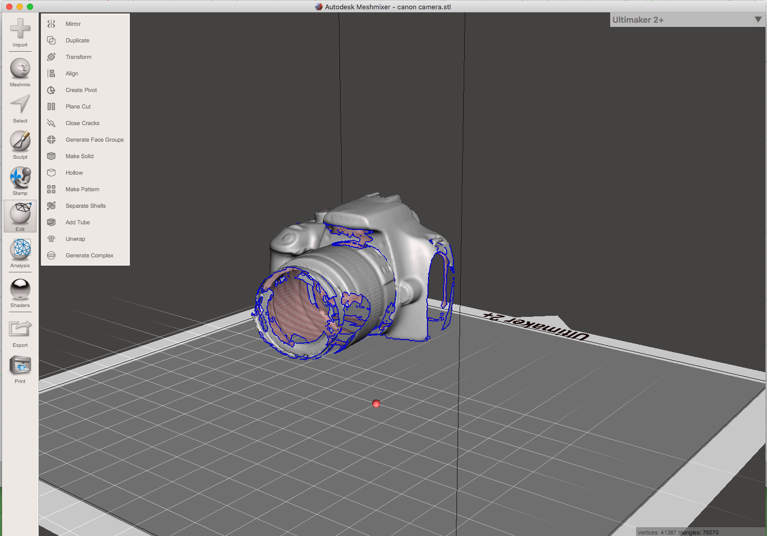Click the Mirror icon
Viewport: 767px width, 536px height.
[x=51, y=24]
